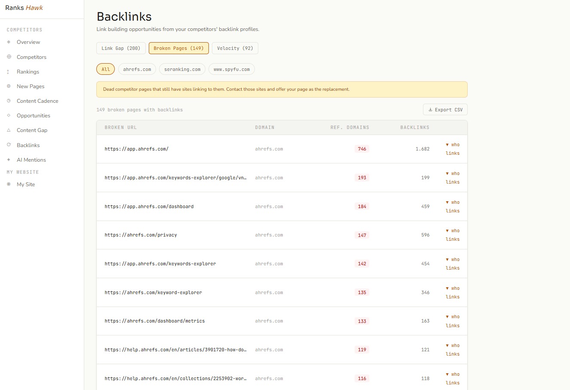Viewport: 570px width, 390px height.
Task: Click the Rankings arrows icon
Action: coord(9,72)
